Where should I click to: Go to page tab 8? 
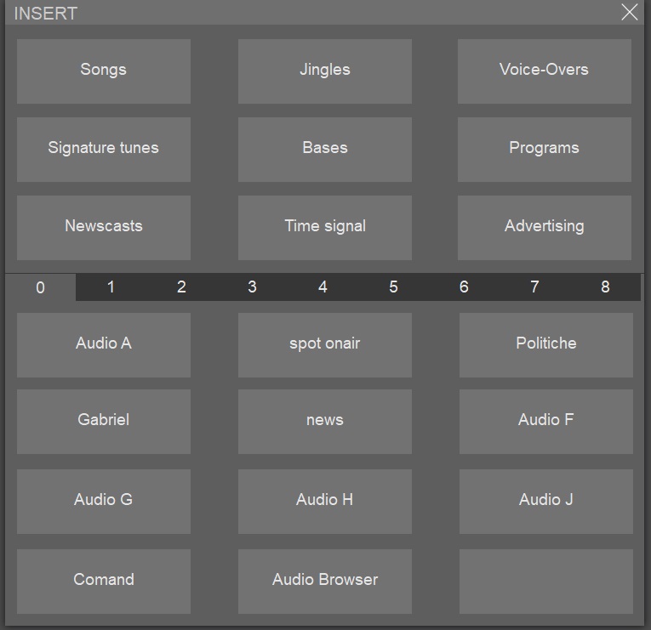point(605,287)
